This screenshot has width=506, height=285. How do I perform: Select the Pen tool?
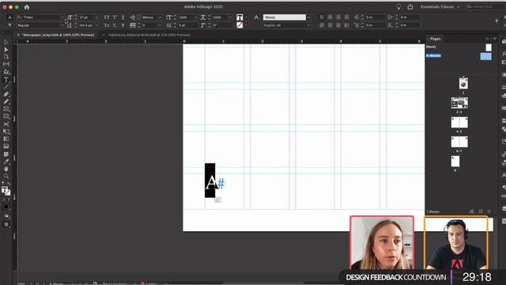point(6,94)
